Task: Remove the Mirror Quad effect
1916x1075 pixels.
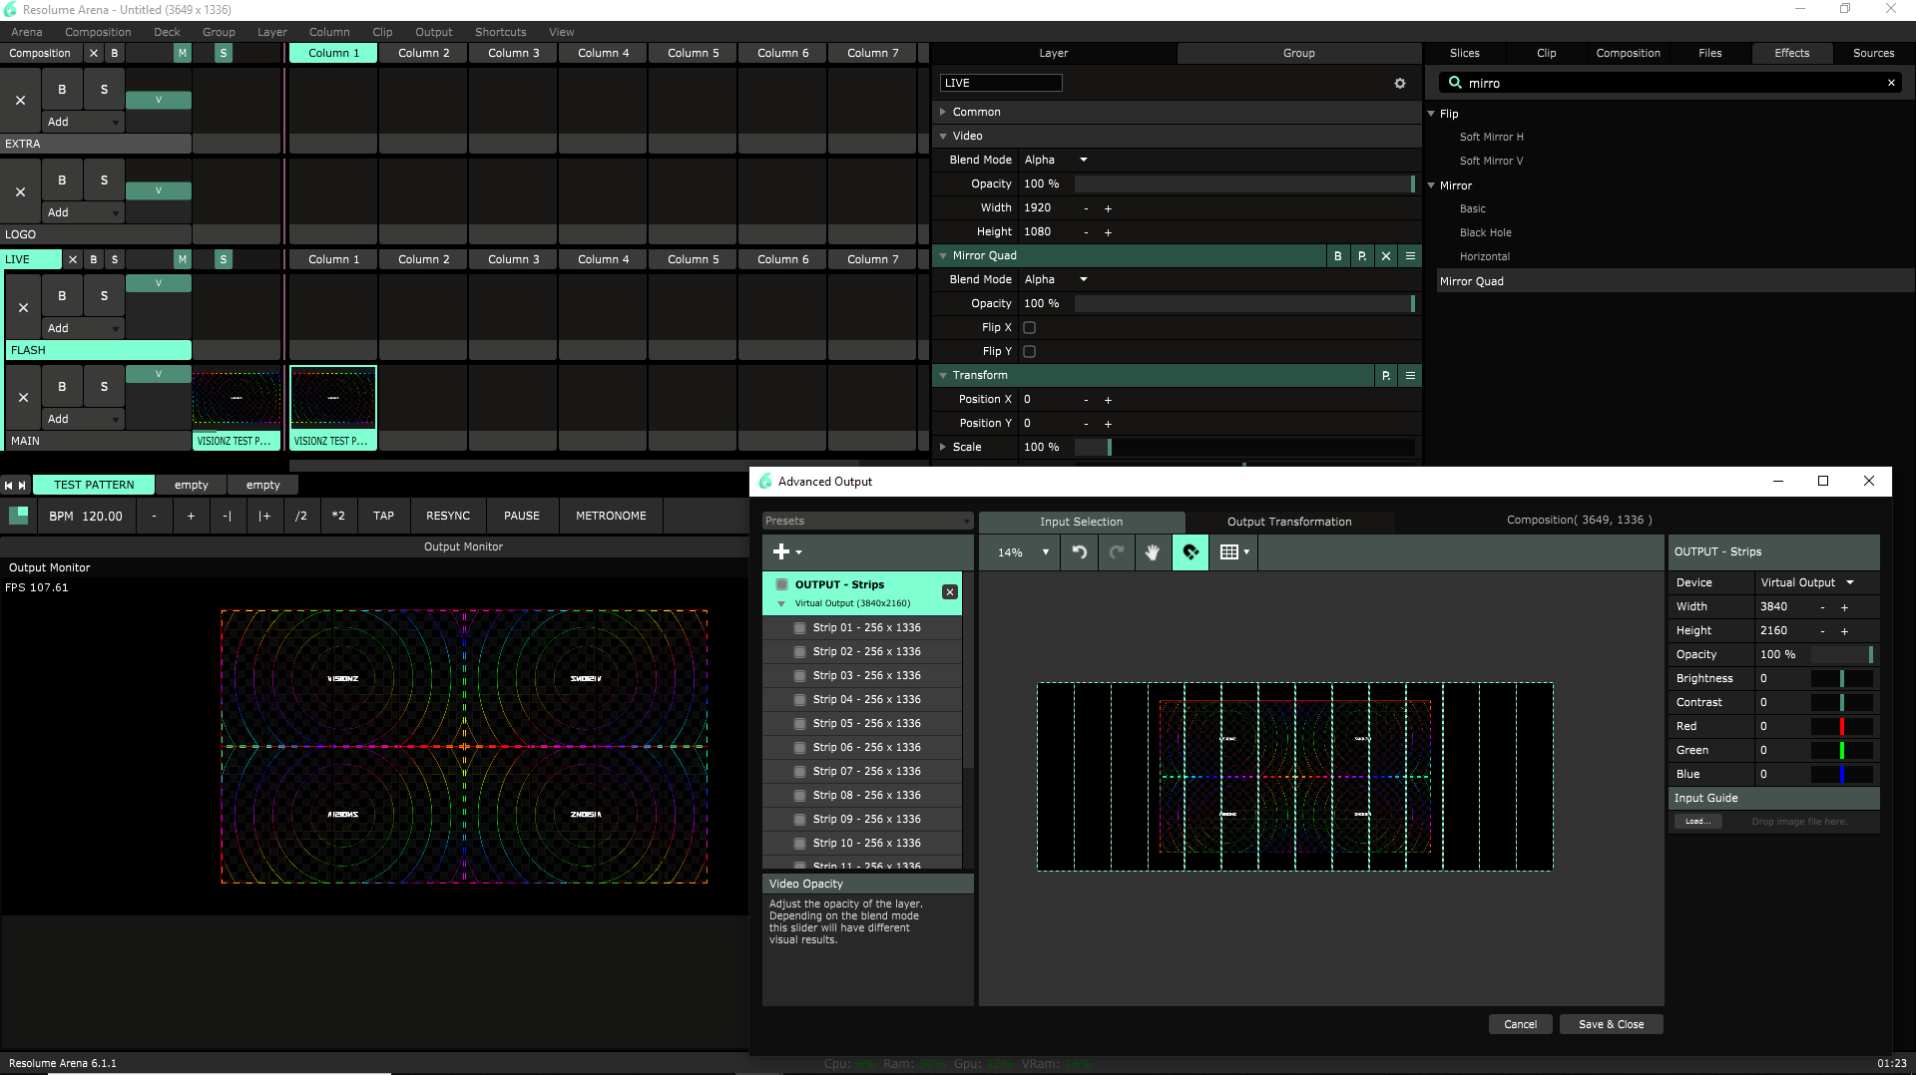Action: [x=1385, y=256]
